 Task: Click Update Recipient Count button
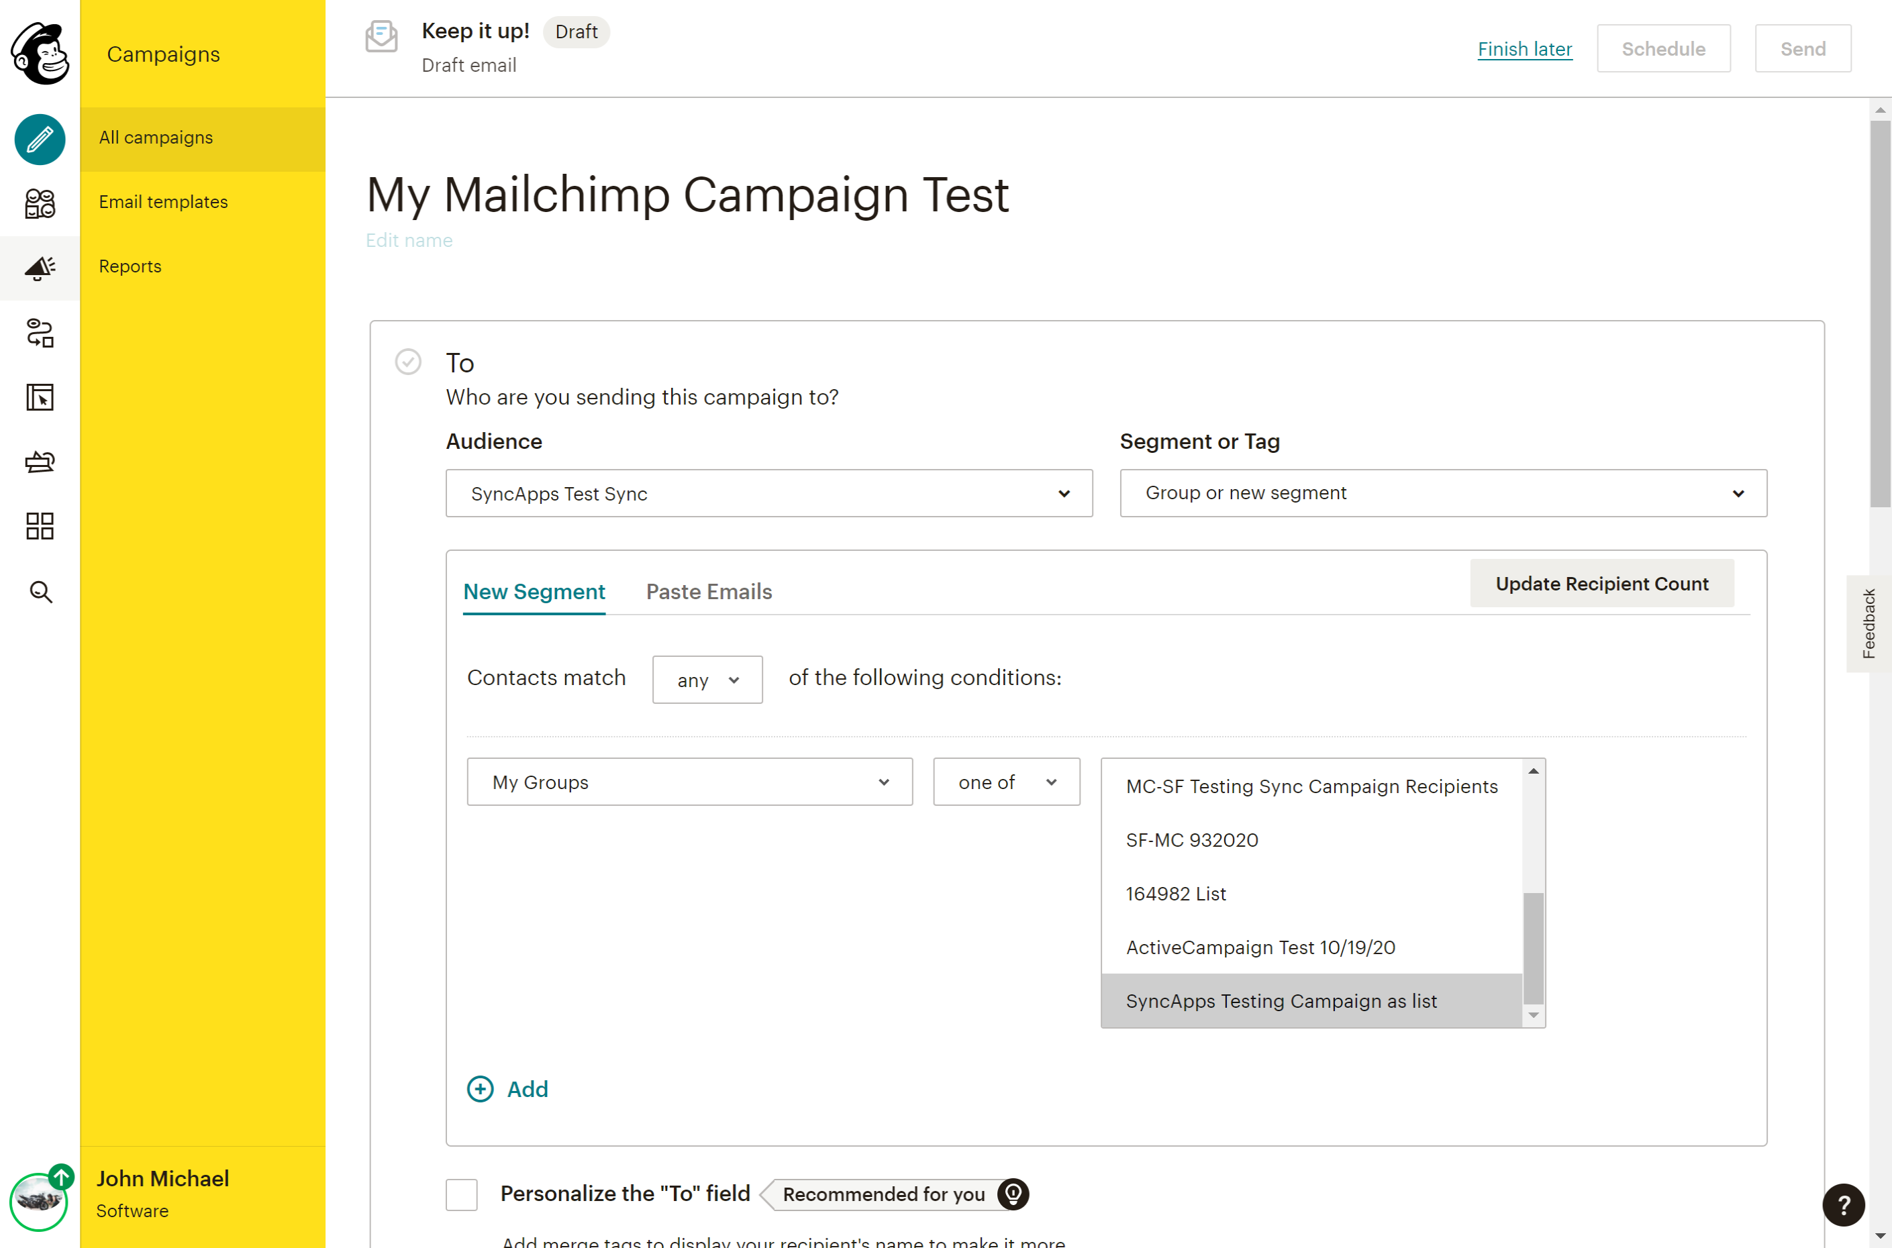coord(1601,584)
